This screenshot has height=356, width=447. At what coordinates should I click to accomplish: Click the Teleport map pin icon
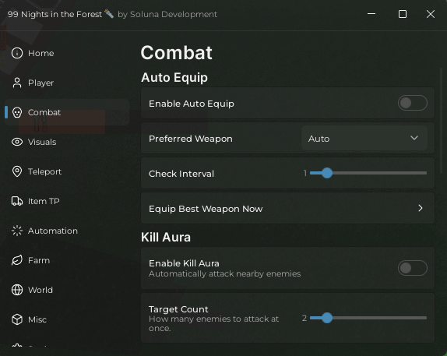click(17, 171)
